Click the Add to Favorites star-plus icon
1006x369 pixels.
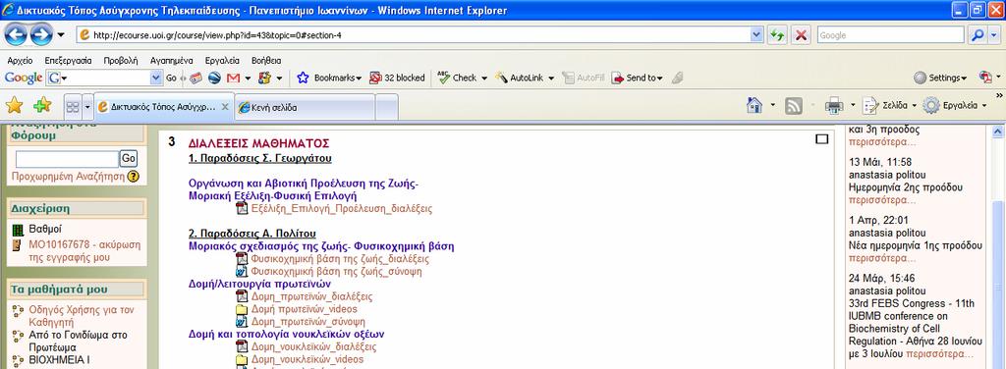tap(42, 105)
